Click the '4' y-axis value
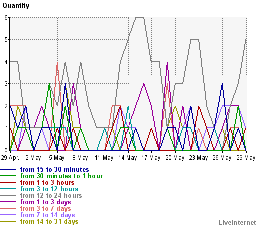Screen dimensions: 259x227 (x=6, y=62)
